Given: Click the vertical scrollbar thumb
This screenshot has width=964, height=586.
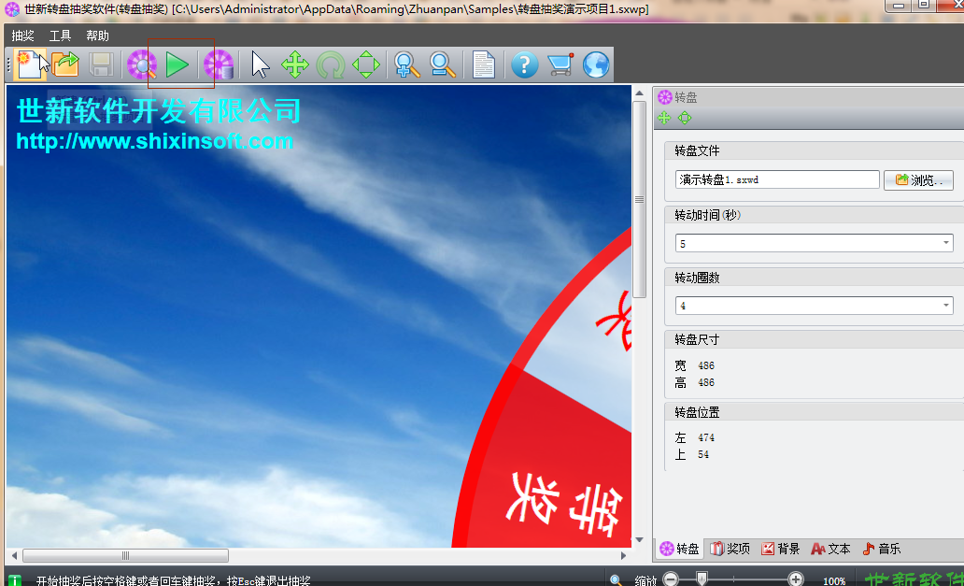Looking at the screenshot, I should click(639, 199).
